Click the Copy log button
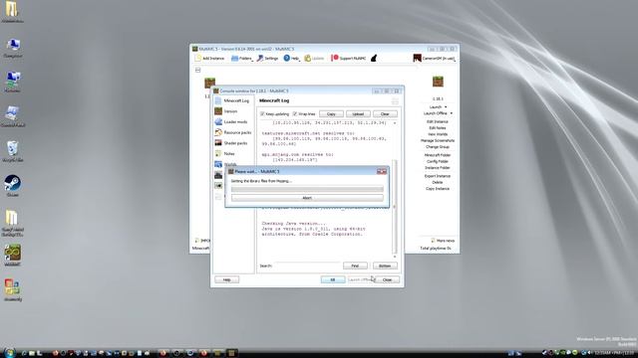The width and height of the screenshot is (638, 358). point(331,114)
